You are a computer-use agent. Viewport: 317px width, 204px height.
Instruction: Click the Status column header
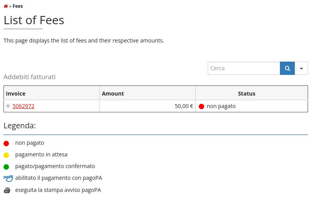tap(247, 94)
